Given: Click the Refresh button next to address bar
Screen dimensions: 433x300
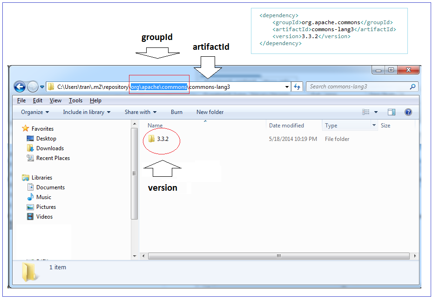Looking at the screenshot, I should click(x=297, y=87).
